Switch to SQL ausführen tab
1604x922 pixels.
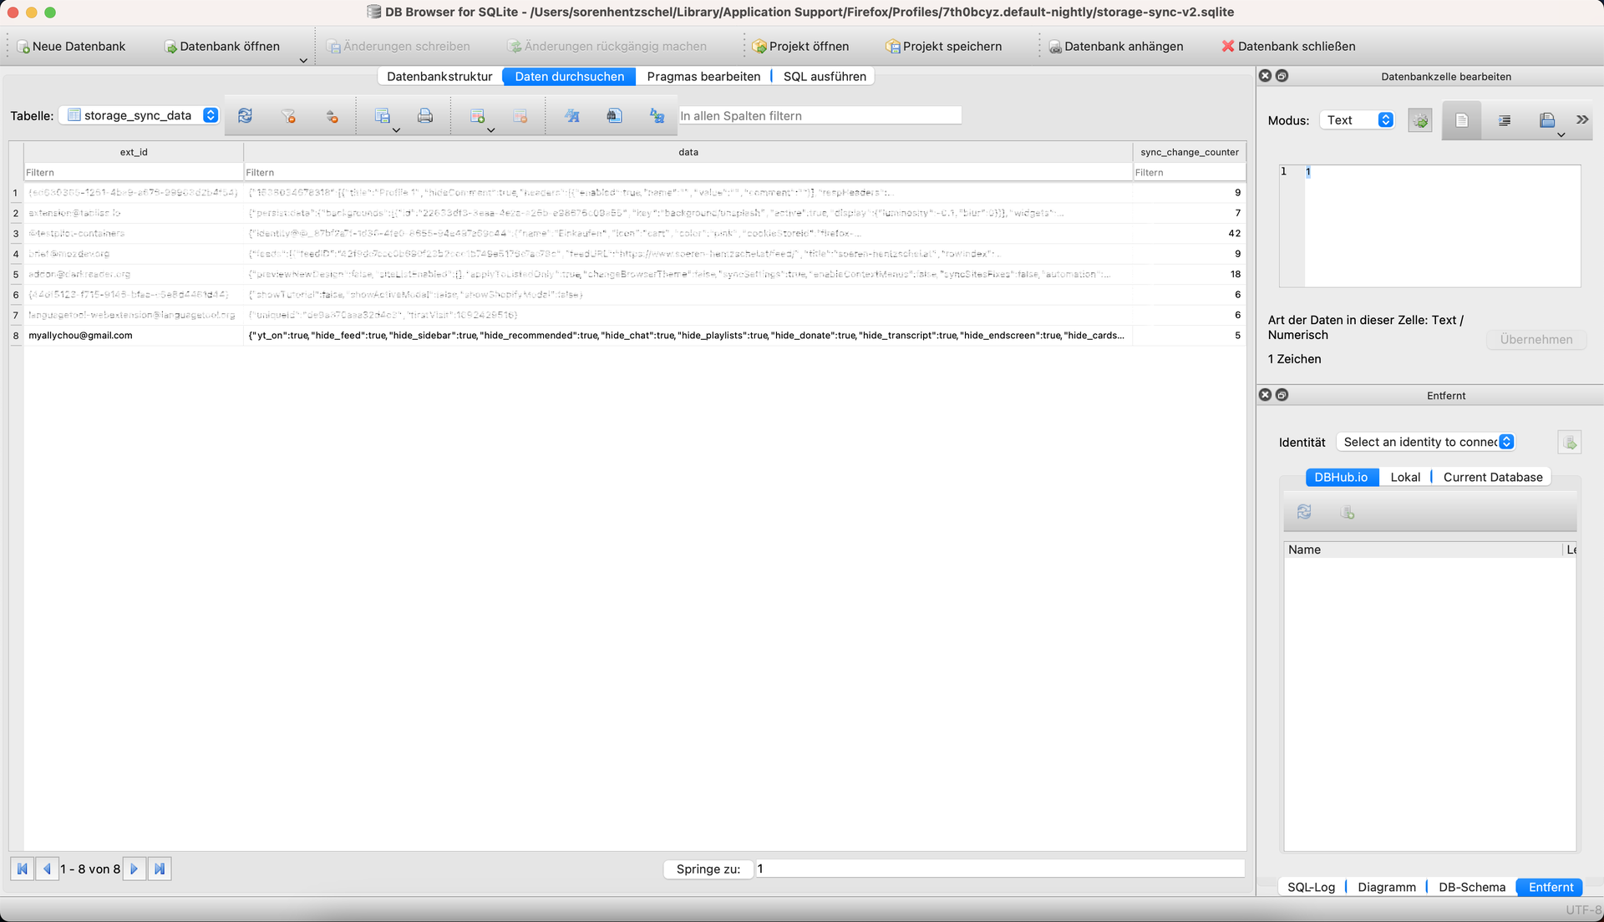(x=825, y=76)
